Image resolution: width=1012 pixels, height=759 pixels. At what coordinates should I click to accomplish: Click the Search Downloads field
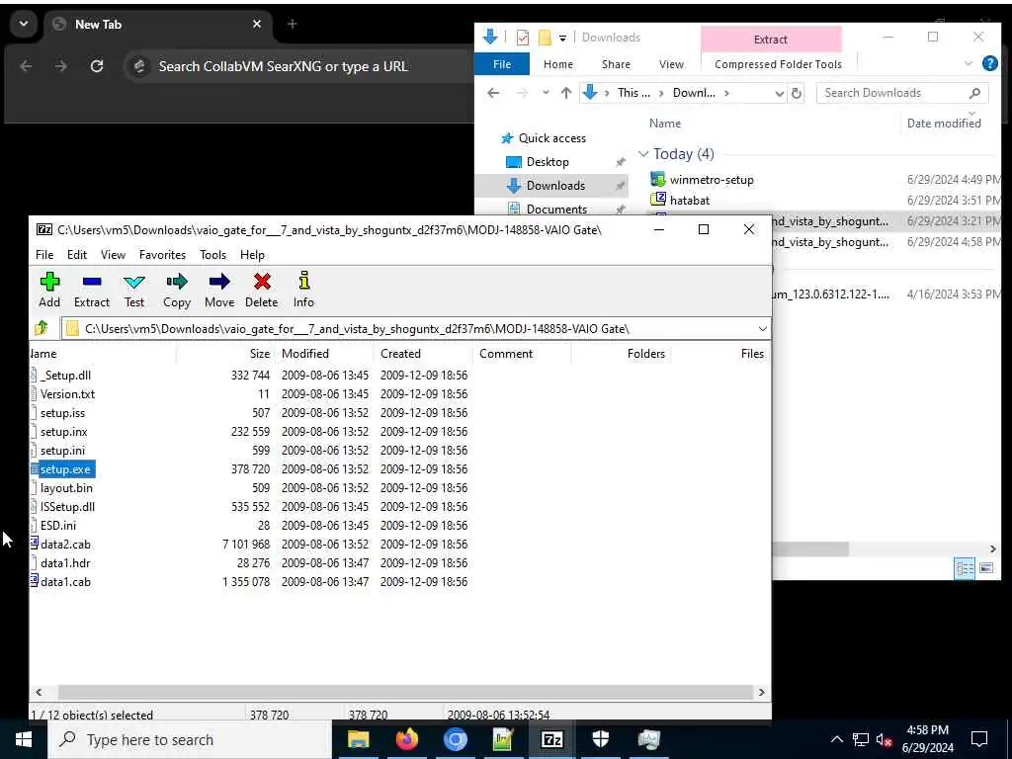pos(902,93)
